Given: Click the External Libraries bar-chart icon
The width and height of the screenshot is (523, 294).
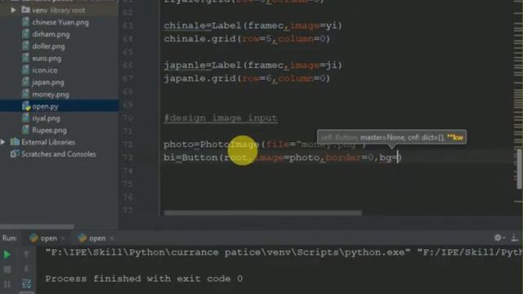Looking at the screenshot, I should click(15, 142).
